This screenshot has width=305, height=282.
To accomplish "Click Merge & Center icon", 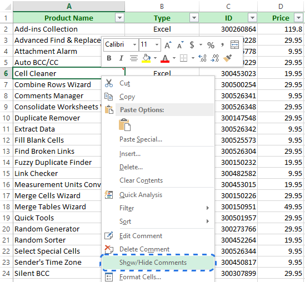I will [x=234, y=45].
